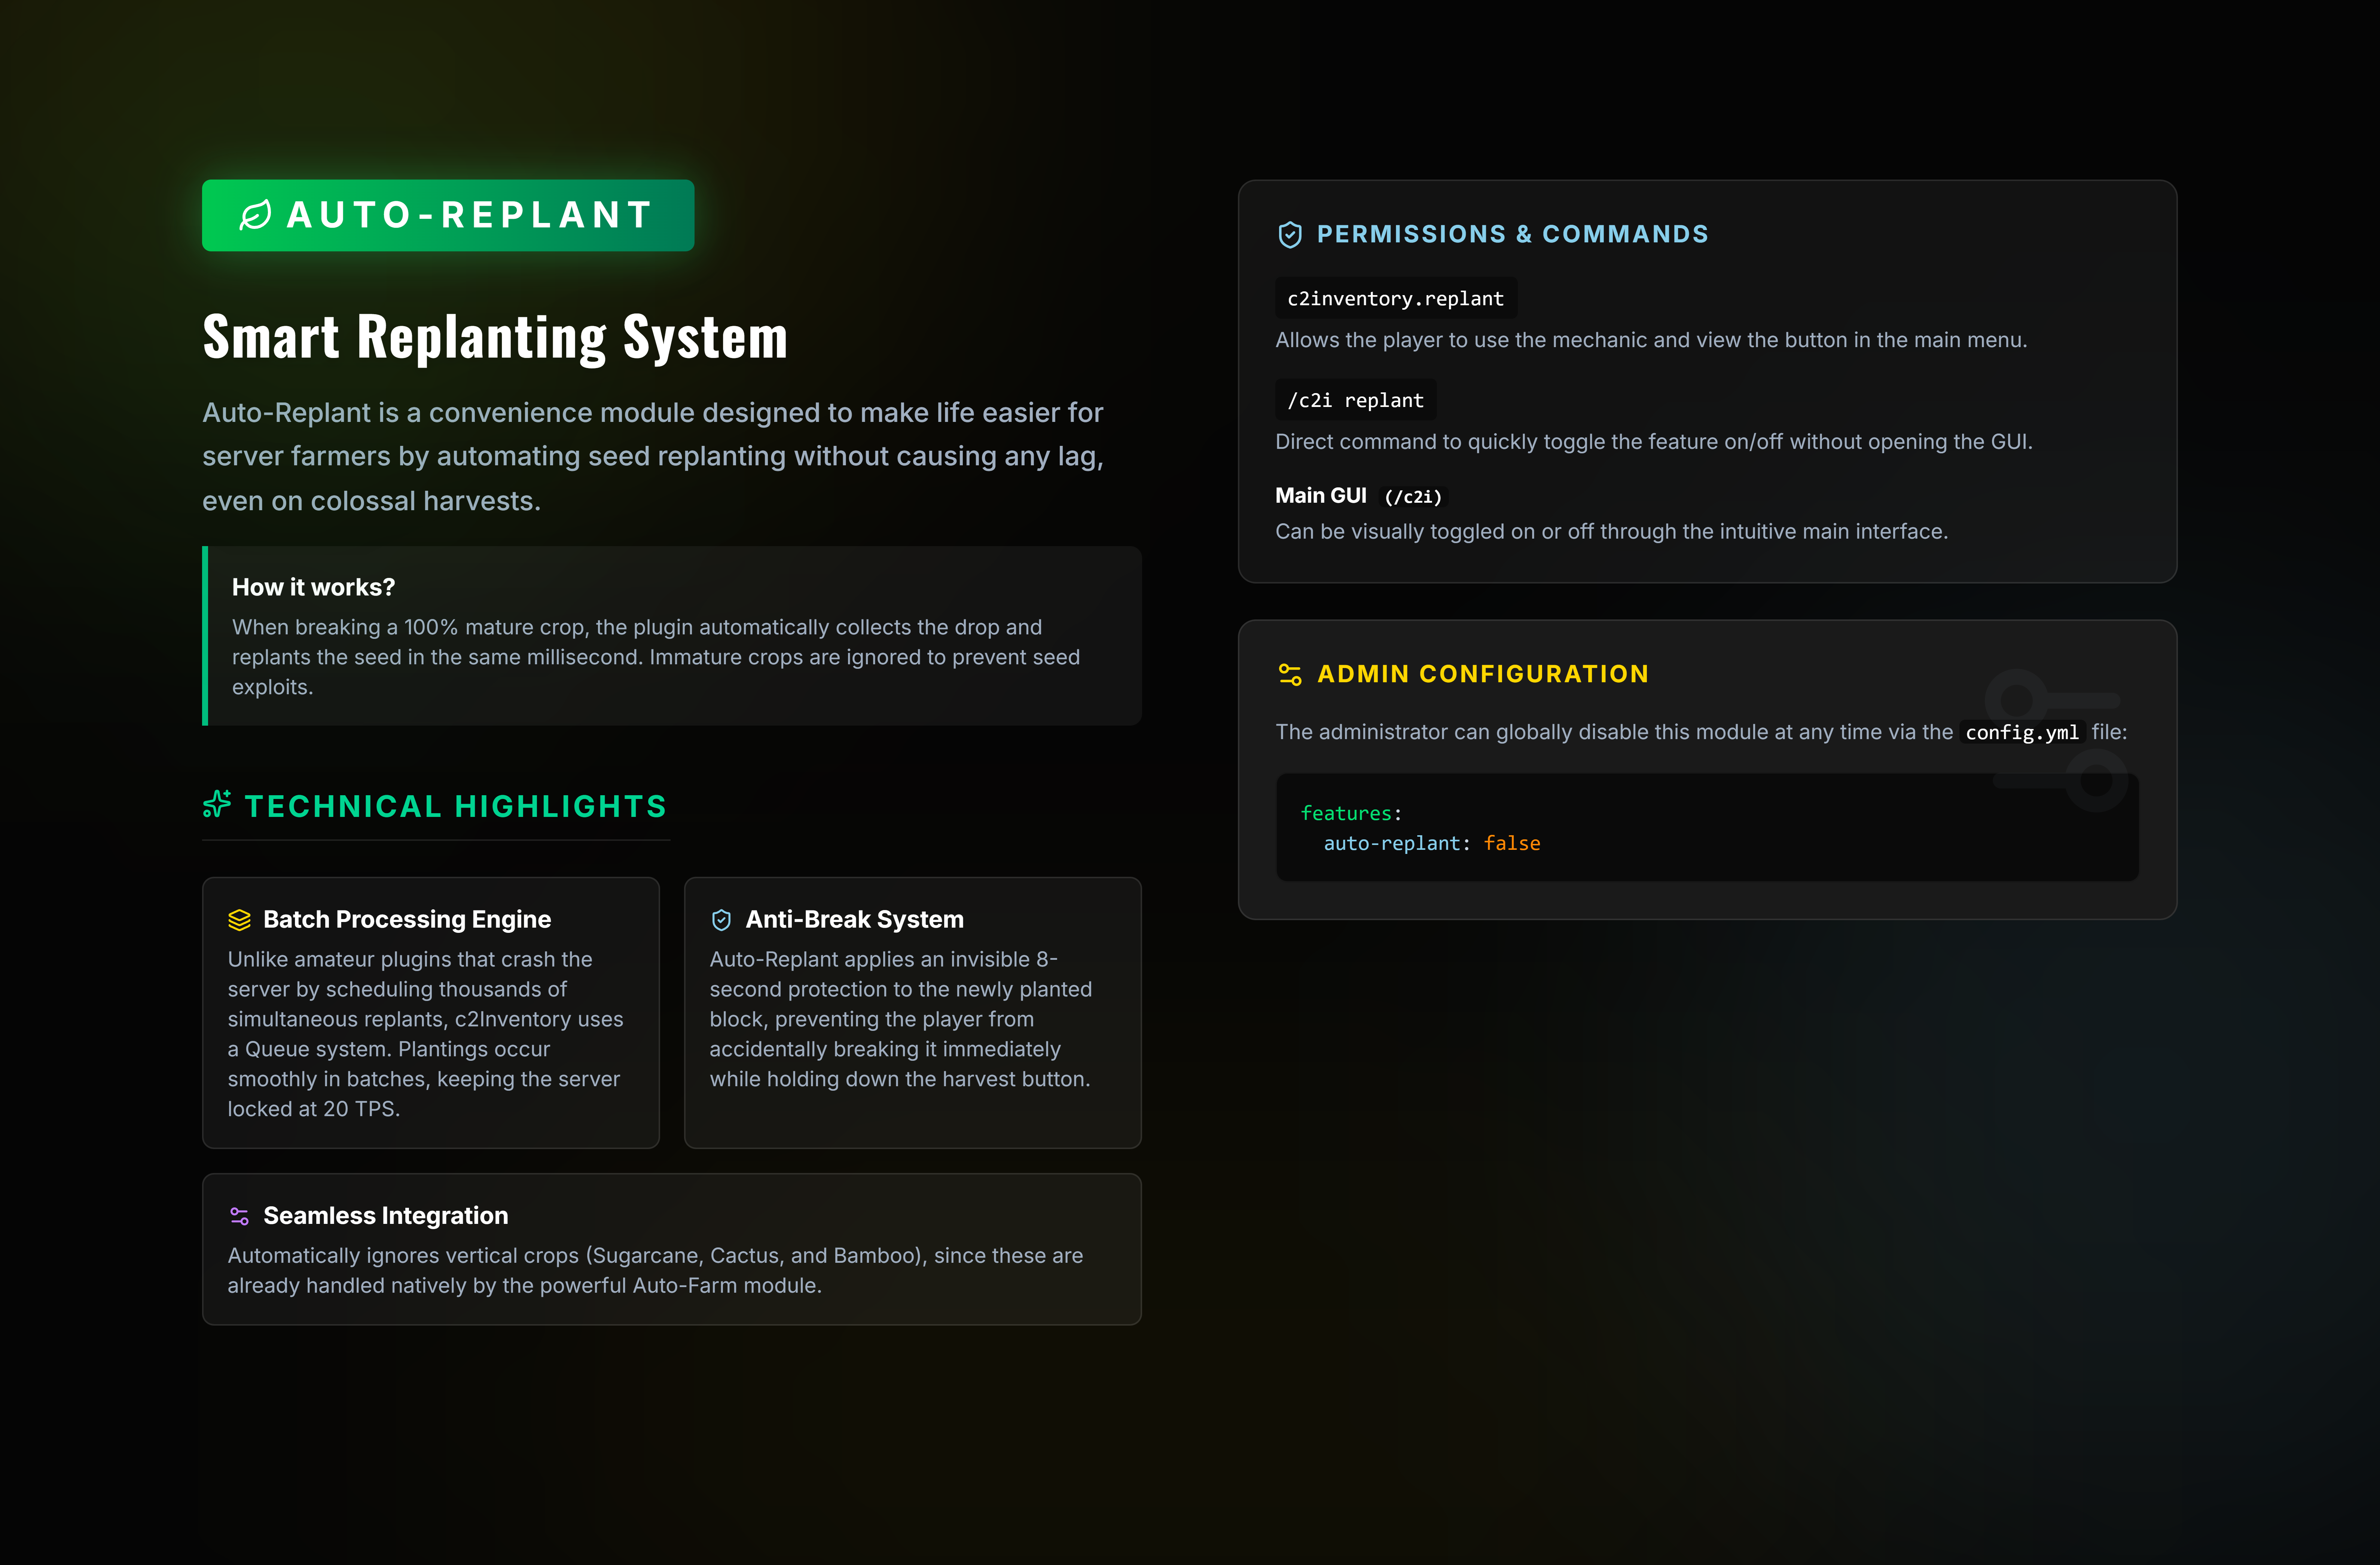Click the Anti-Break System title
This screenshot has width=2380, height=1565.
click(855, 919)
